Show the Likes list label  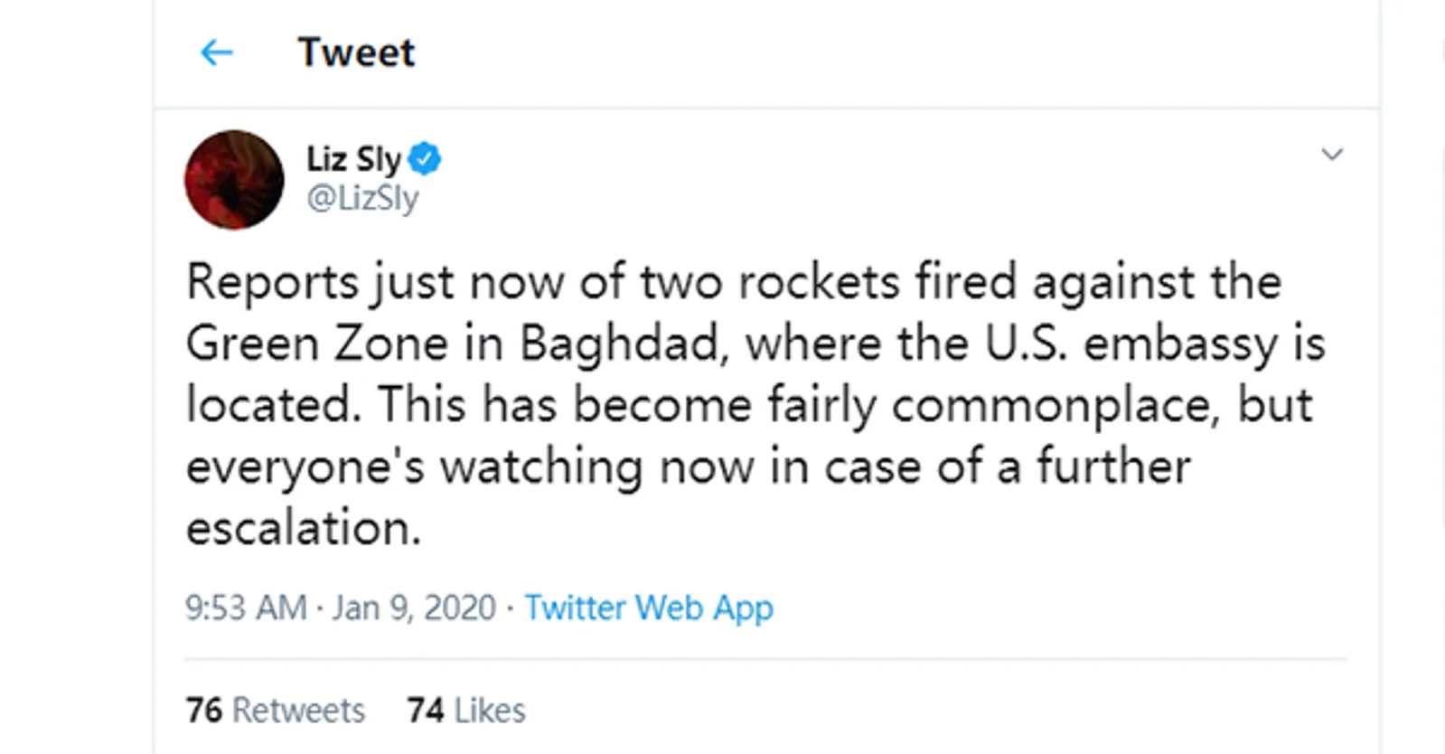coord(490,711)
